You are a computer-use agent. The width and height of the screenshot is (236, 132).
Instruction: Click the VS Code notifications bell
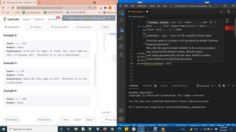coord(233,125)
